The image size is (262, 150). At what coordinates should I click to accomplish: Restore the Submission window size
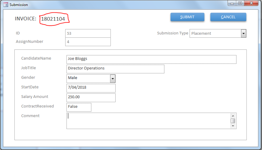(x=240, y=3)
